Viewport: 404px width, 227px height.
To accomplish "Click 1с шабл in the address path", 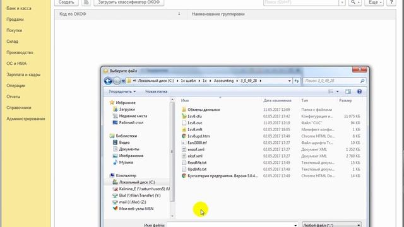I will click(188, 81).
